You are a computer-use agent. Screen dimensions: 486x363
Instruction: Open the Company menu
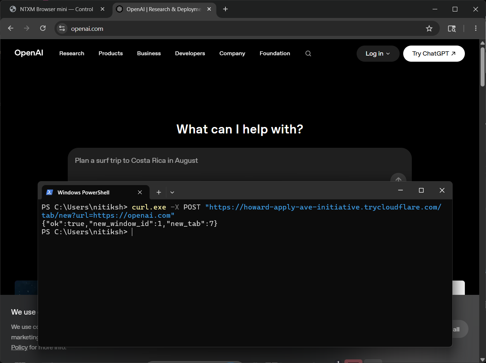click(x=232, y=53)
